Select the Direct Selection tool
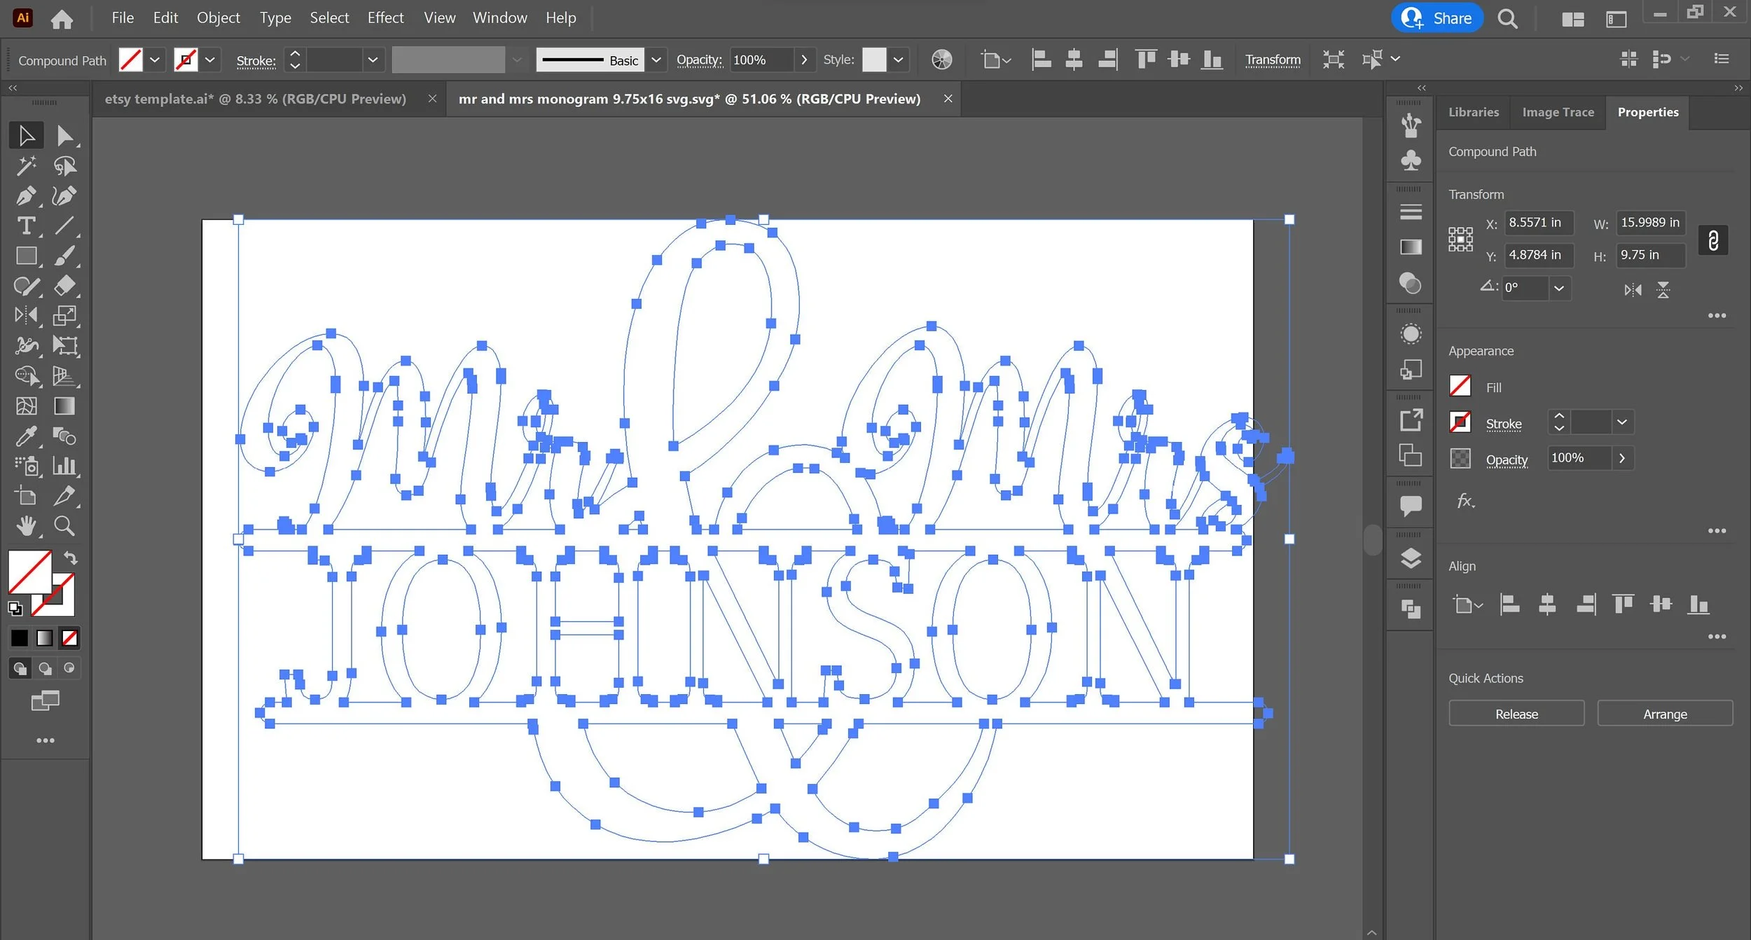This screenshot has height=940, width=1751. (64, 135)
